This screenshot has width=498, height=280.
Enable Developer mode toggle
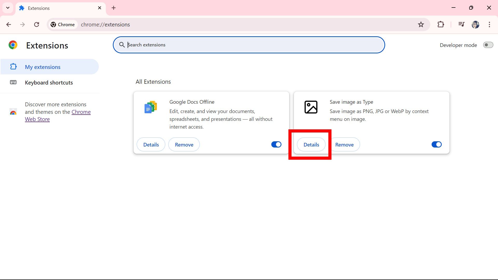[x=487, y=45]
